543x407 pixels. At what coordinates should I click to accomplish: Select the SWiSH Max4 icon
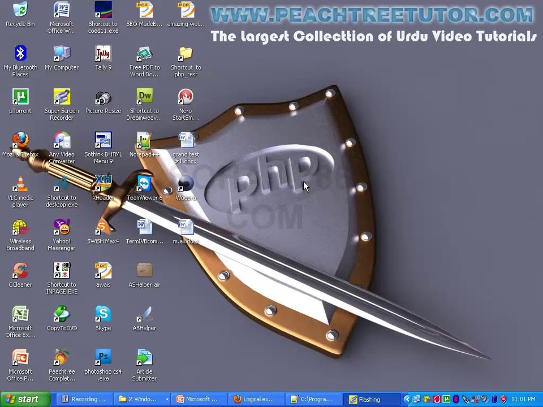click(x=103, y=232)
